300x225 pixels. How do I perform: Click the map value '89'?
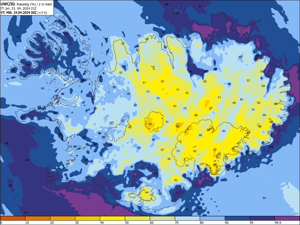point(139,148)
